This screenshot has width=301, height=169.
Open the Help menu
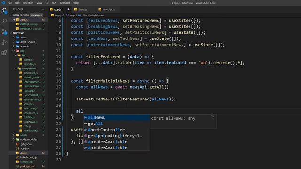coord(76,3)
